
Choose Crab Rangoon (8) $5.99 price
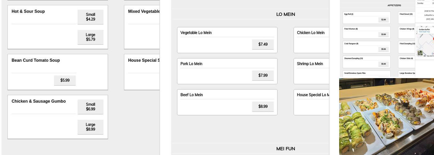[x=383, y=49]
